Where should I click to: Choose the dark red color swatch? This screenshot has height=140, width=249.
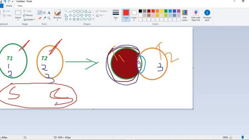coord(149,11)
